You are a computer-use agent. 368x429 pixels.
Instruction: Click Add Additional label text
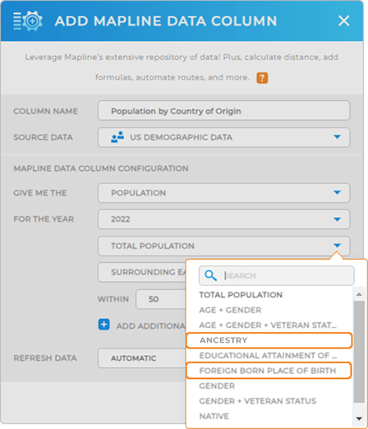pos(151,326)
